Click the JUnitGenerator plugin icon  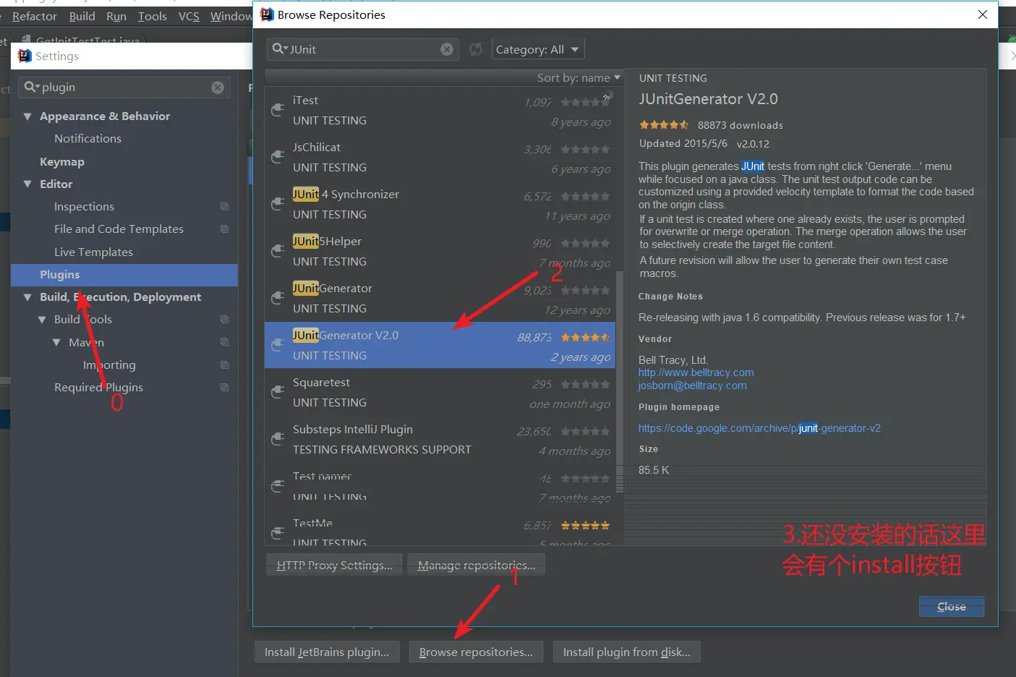pos(278,298)
